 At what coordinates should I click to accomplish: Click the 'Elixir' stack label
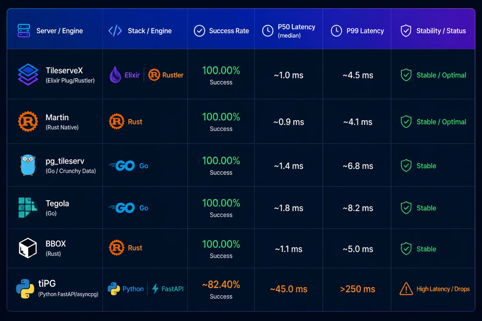[x=132, y=75]
